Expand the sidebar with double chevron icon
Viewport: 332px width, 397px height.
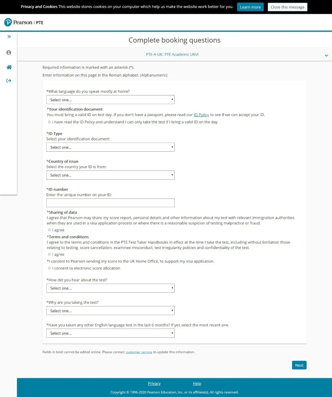9,37
